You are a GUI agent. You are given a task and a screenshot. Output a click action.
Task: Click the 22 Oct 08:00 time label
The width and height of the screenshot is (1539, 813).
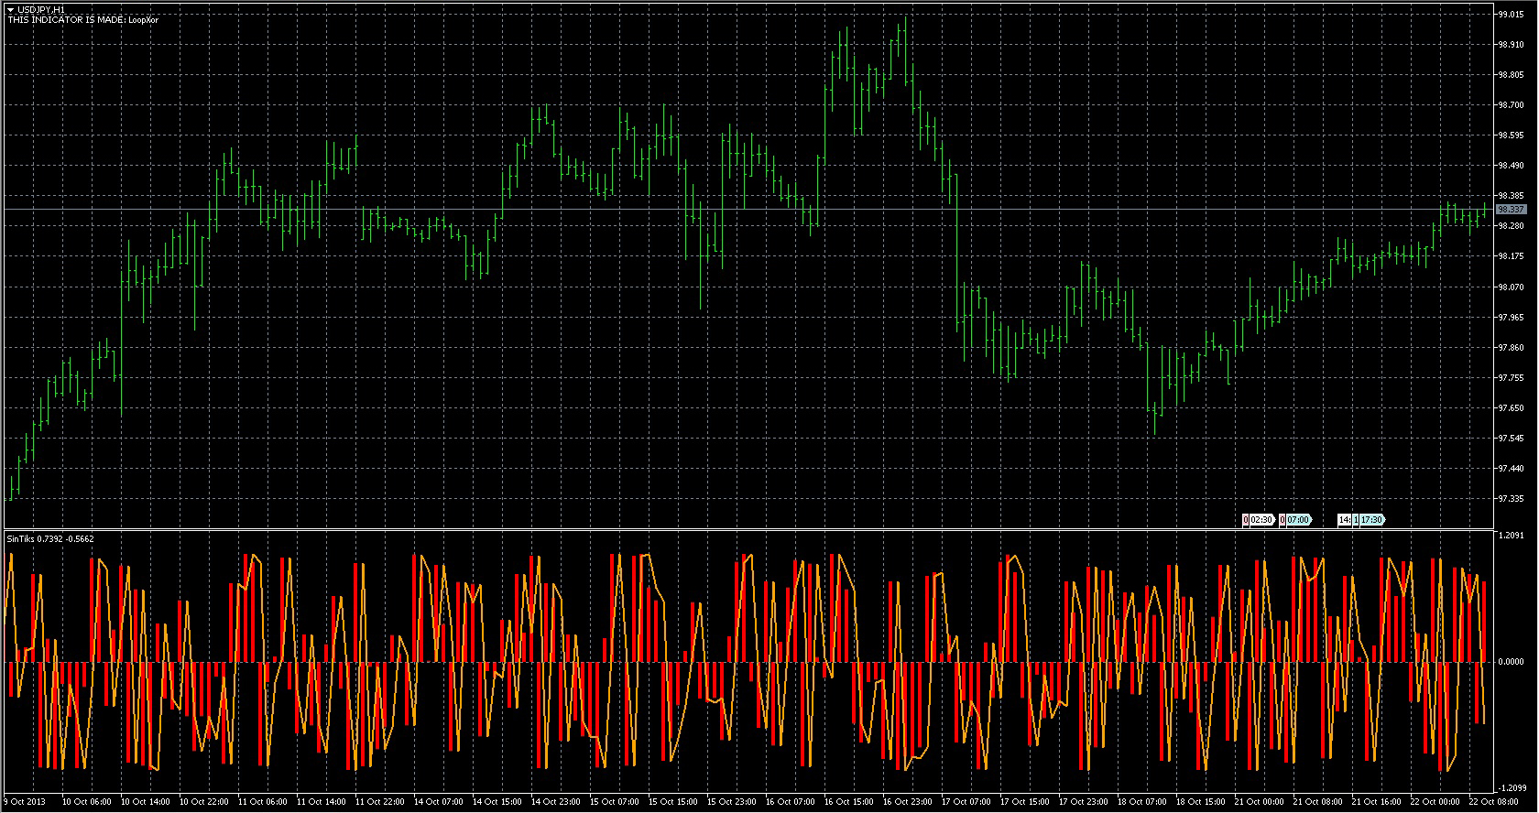pyautogui.click(x=1495, y=802)
